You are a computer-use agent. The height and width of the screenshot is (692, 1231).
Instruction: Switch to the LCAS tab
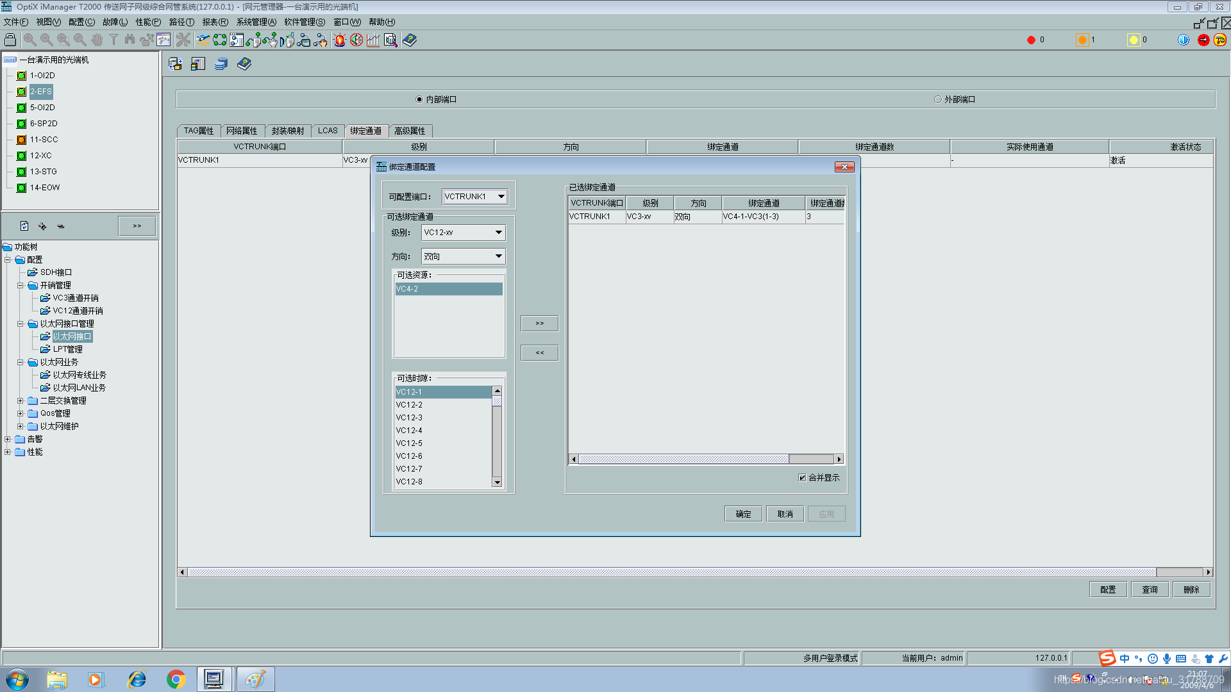(x=328, y=131)
